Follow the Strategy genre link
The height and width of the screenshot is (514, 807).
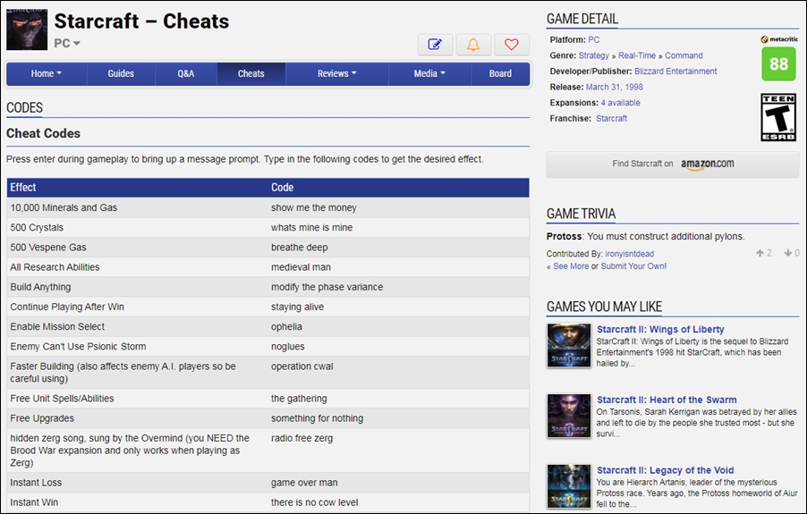pyautogui.click(x=593, y=55)
